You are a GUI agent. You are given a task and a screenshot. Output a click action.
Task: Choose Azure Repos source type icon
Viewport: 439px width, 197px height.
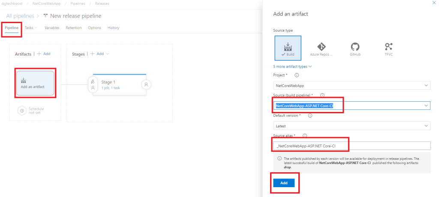(x=322, y=49)
